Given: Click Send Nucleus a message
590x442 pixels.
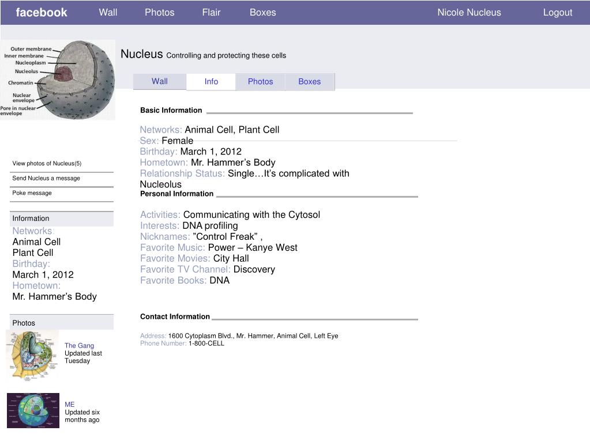Looking at the screenshot, I should click(46, 178).
